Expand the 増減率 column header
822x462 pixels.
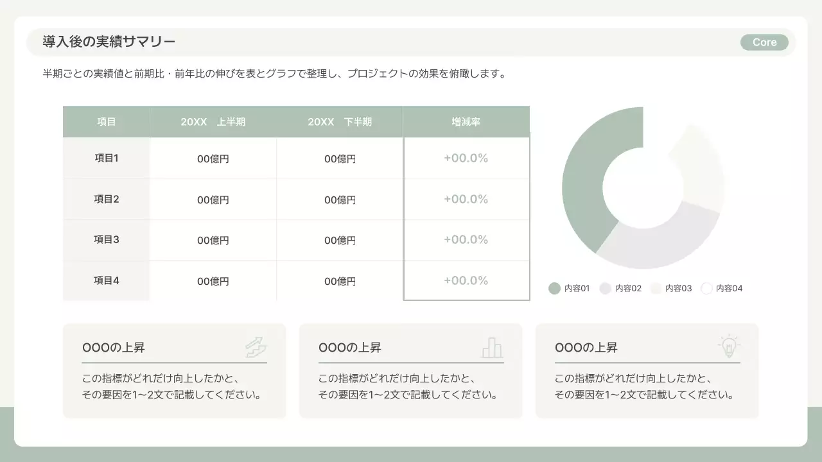(466, 121)
